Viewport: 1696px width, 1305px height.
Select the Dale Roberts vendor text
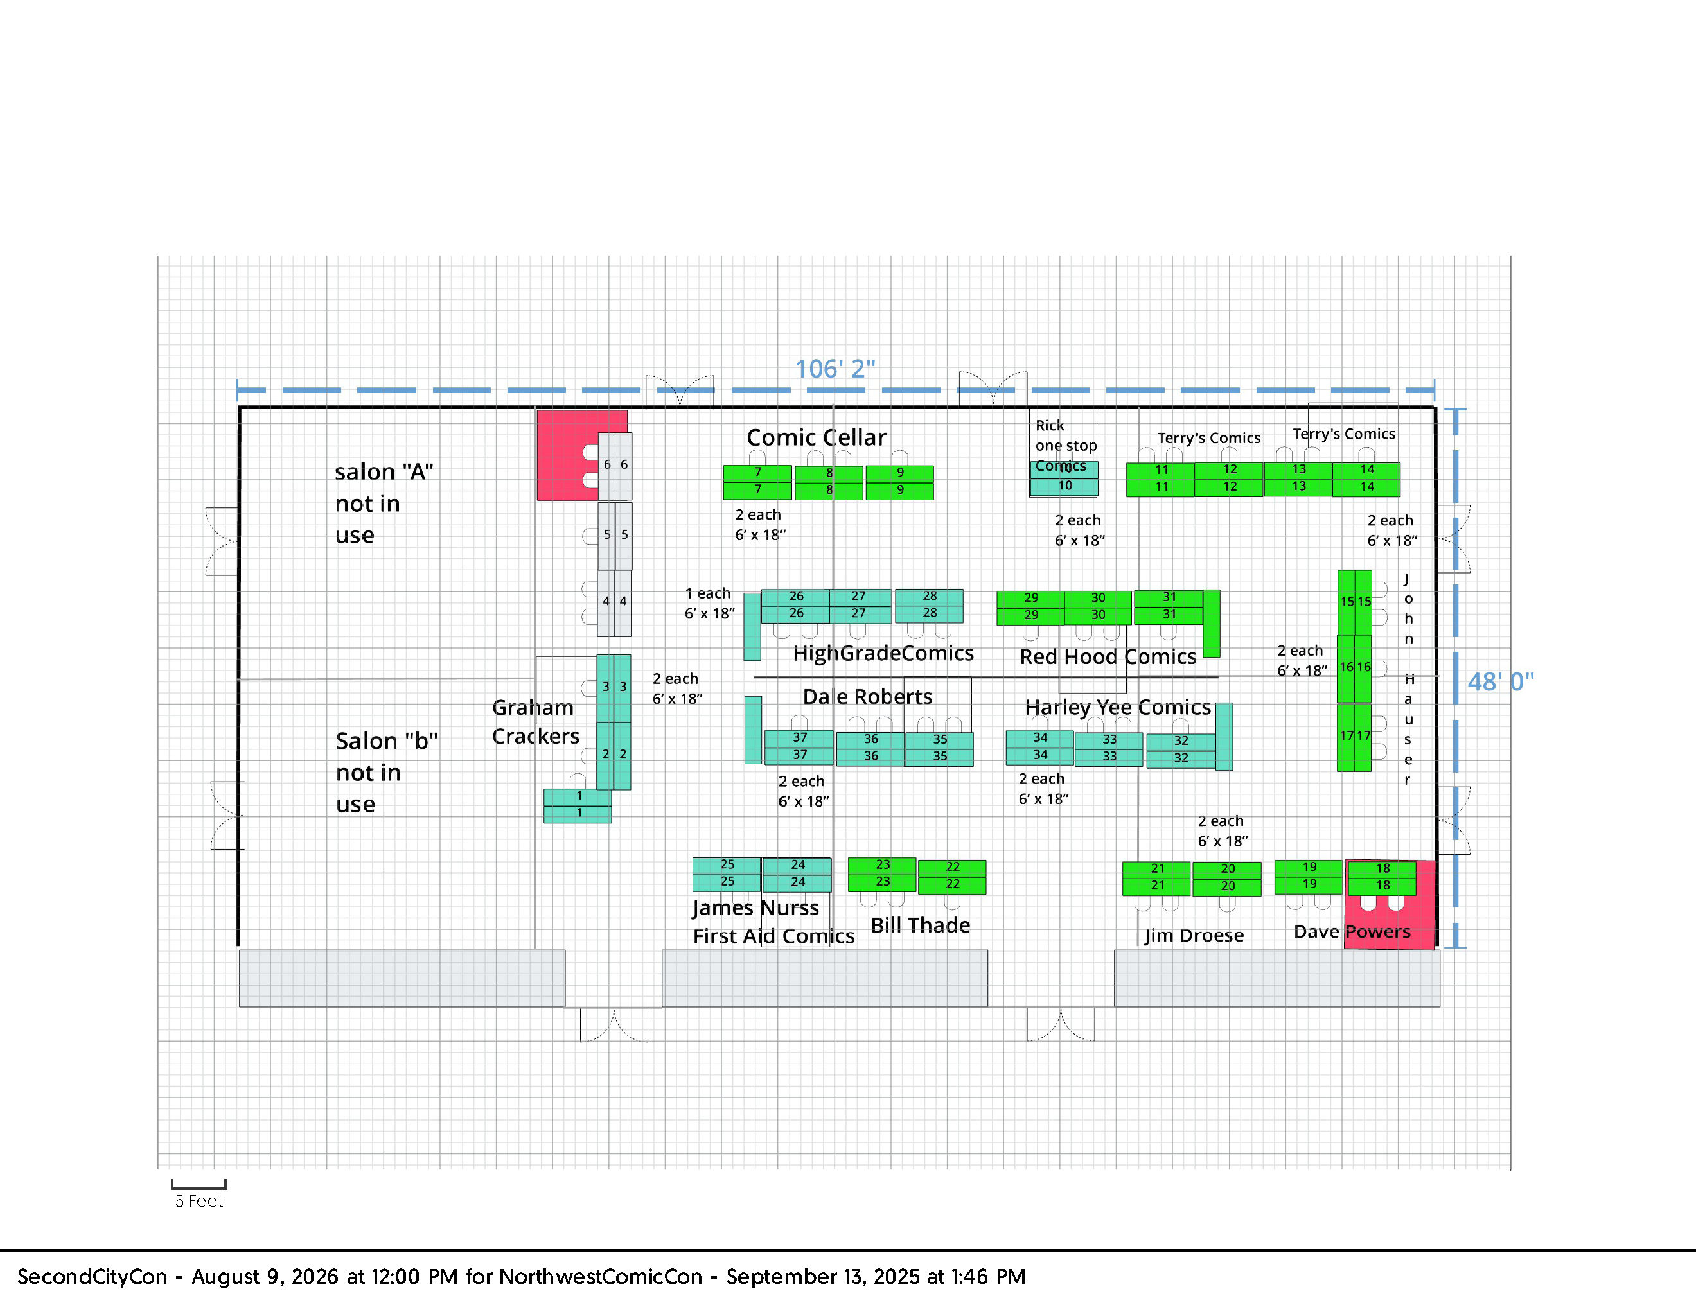867,696
